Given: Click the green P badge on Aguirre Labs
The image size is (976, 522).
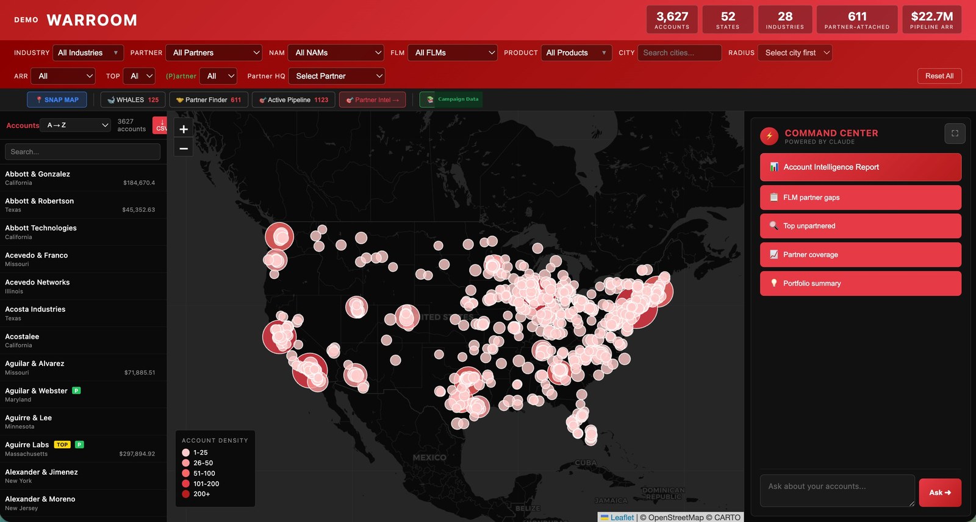Looking at the screenshot, I should coord(79,445).
